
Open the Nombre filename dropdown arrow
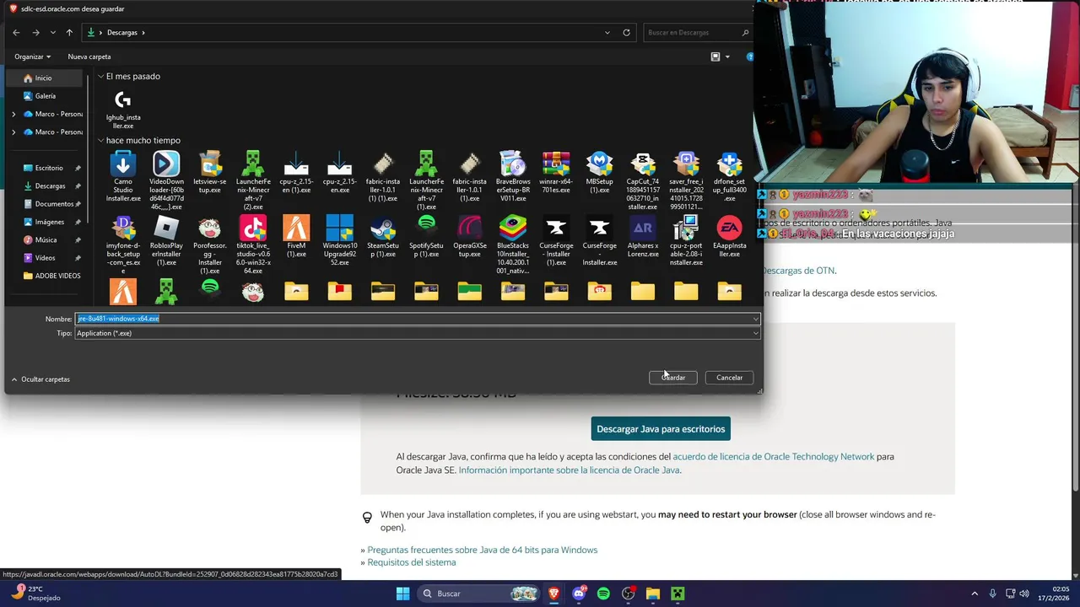755,319
